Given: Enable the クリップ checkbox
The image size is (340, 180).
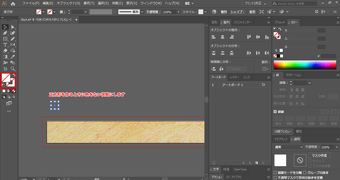Looking at the screenshot, I should [310, 161].
